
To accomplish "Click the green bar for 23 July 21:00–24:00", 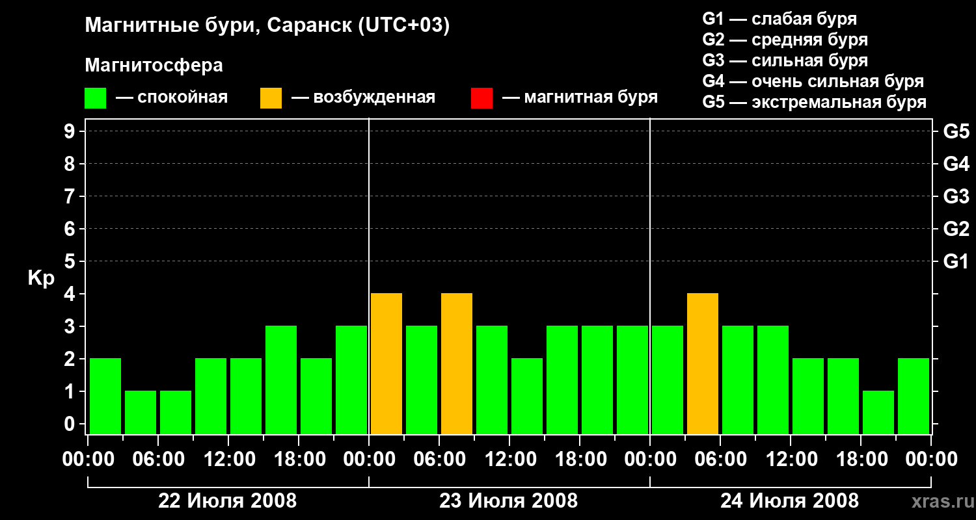I will pyautogui.click(x=632, y=380).
